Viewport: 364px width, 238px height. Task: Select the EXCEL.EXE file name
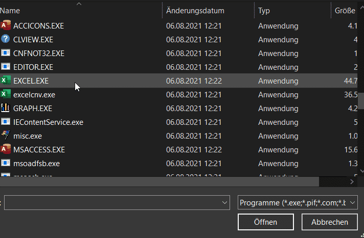31,81
